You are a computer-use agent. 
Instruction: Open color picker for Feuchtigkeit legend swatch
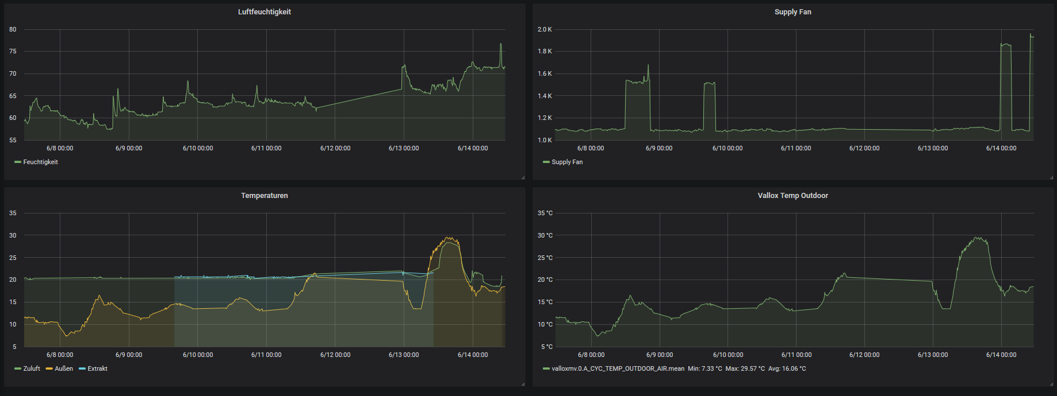pyautogui.click(x=18, y=162)
